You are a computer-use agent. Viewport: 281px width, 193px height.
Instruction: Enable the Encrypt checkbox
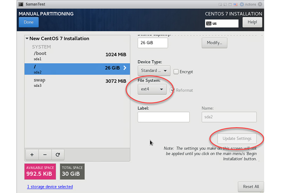(x=176, y=72)
